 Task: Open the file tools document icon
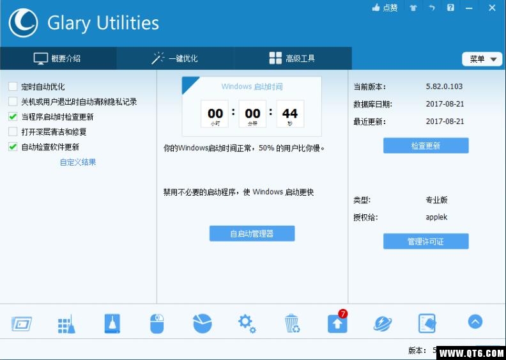point(427,324)
